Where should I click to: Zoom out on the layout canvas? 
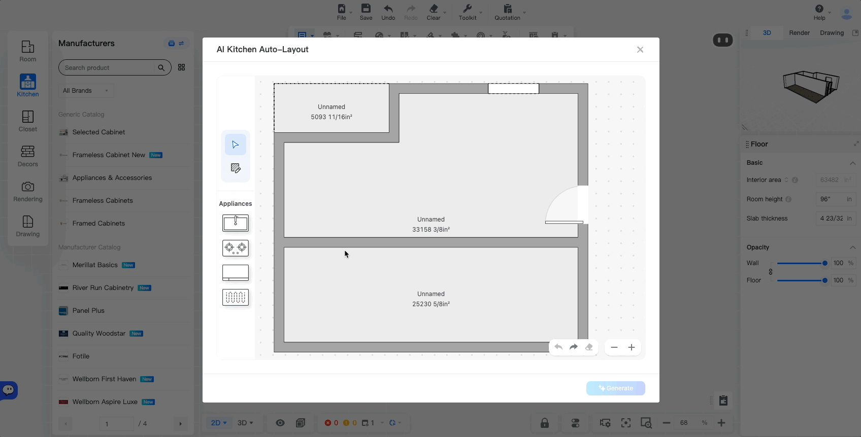click(x=614, y=347)
